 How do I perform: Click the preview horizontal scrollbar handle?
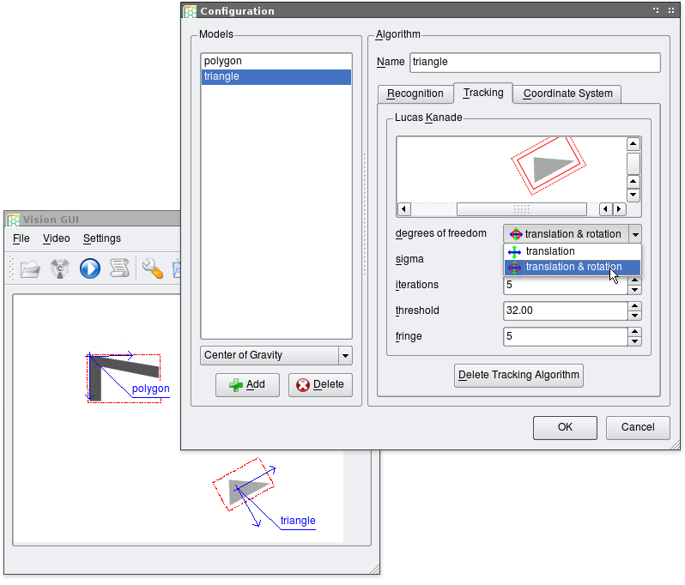(522, 209)
